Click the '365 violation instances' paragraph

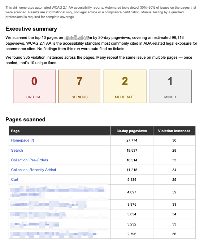click(99, 60)
